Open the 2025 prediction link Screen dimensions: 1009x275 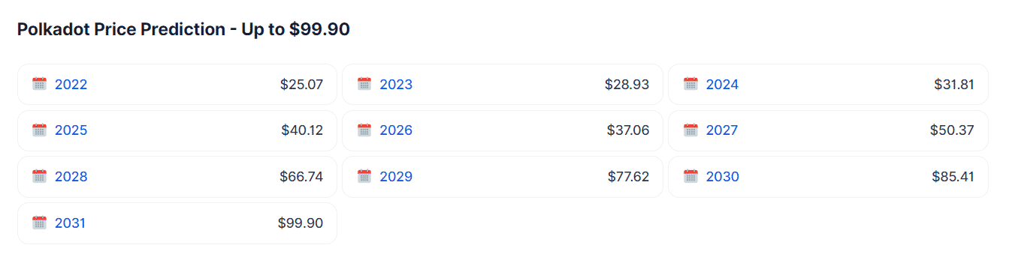(x=71, y=130)
